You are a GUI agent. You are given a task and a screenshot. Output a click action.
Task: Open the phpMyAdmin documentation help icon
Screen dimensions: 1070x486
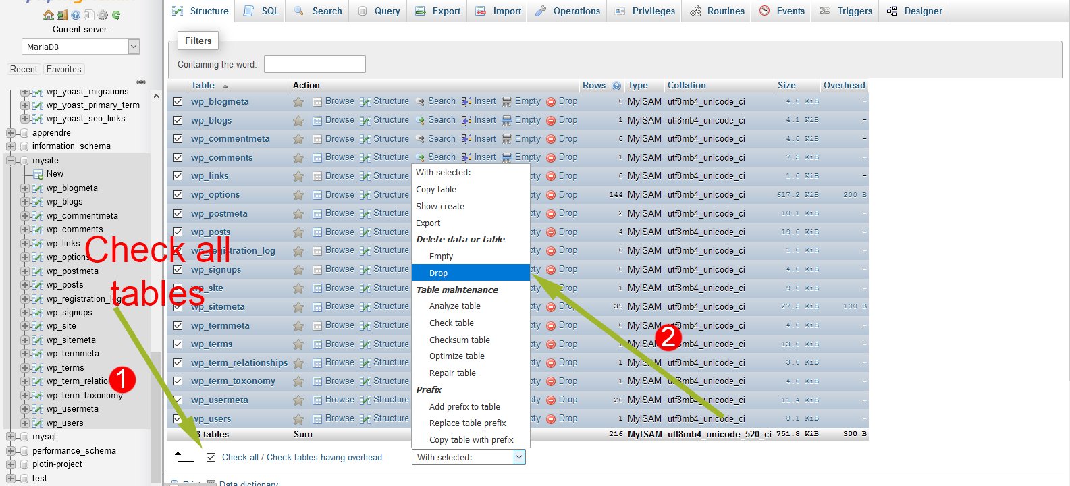click(x=75, y=15)
